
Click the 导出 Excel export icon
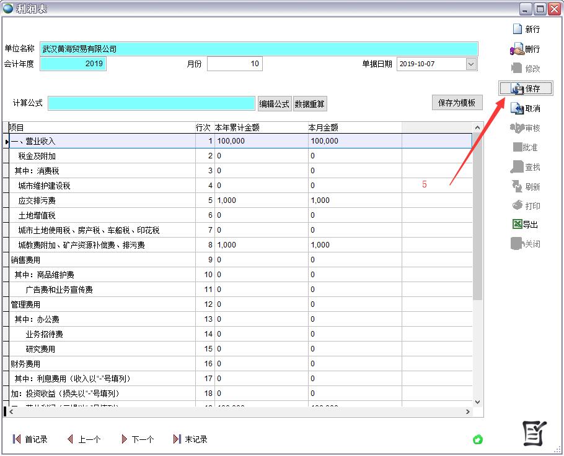(x=517, y=225)
